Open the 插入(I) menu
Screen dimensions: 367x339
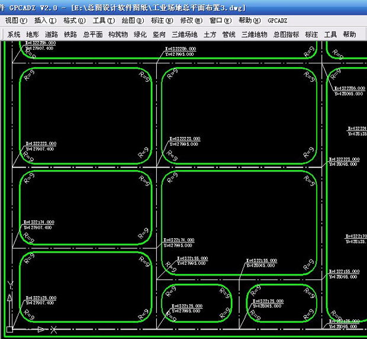pyautogui.click(x=44, y=20)
